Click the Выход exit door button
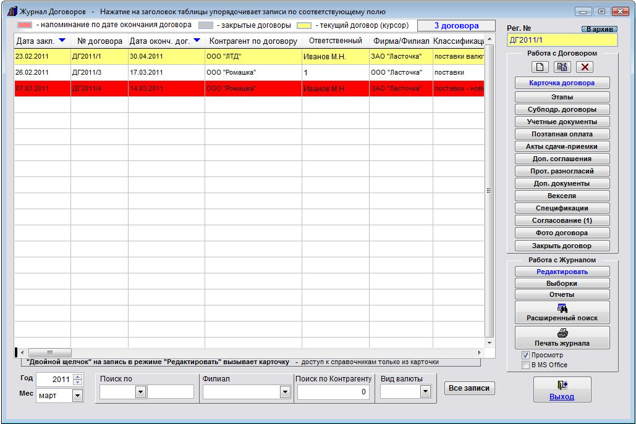636x424 pixels. 562,389
